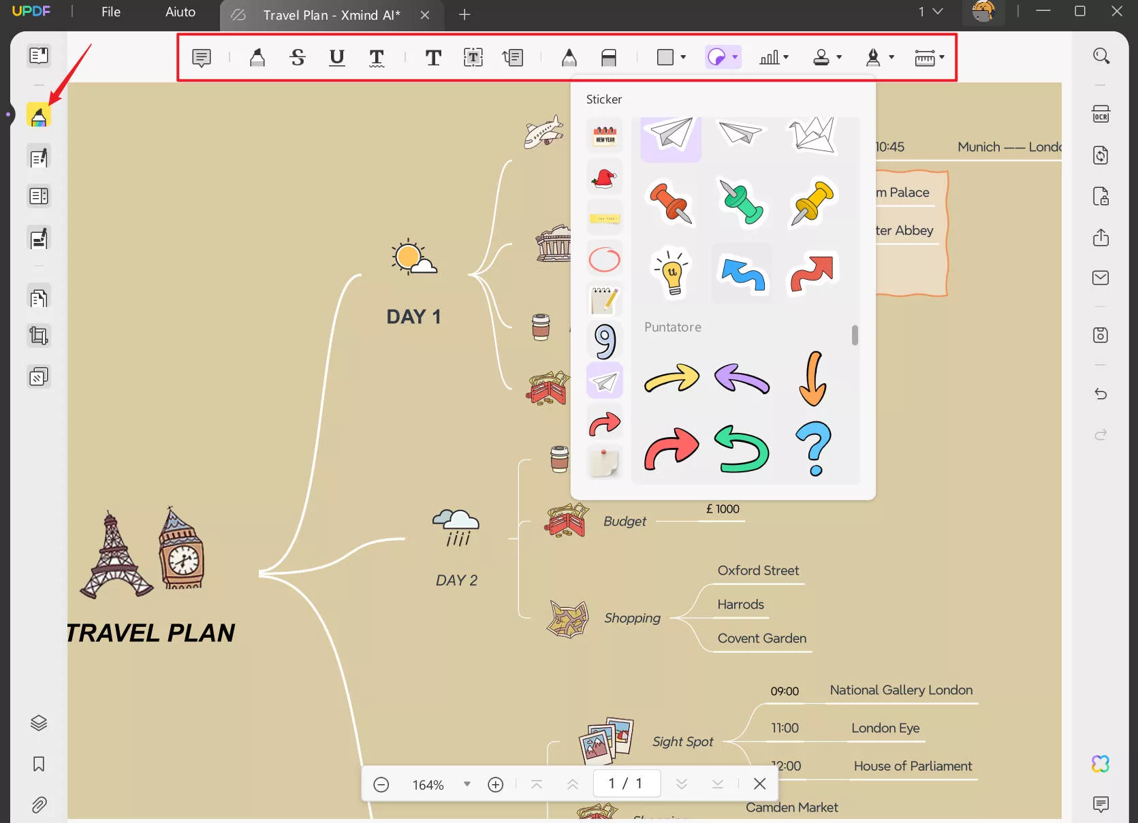Open the Layers panel icon

[39, 723]
